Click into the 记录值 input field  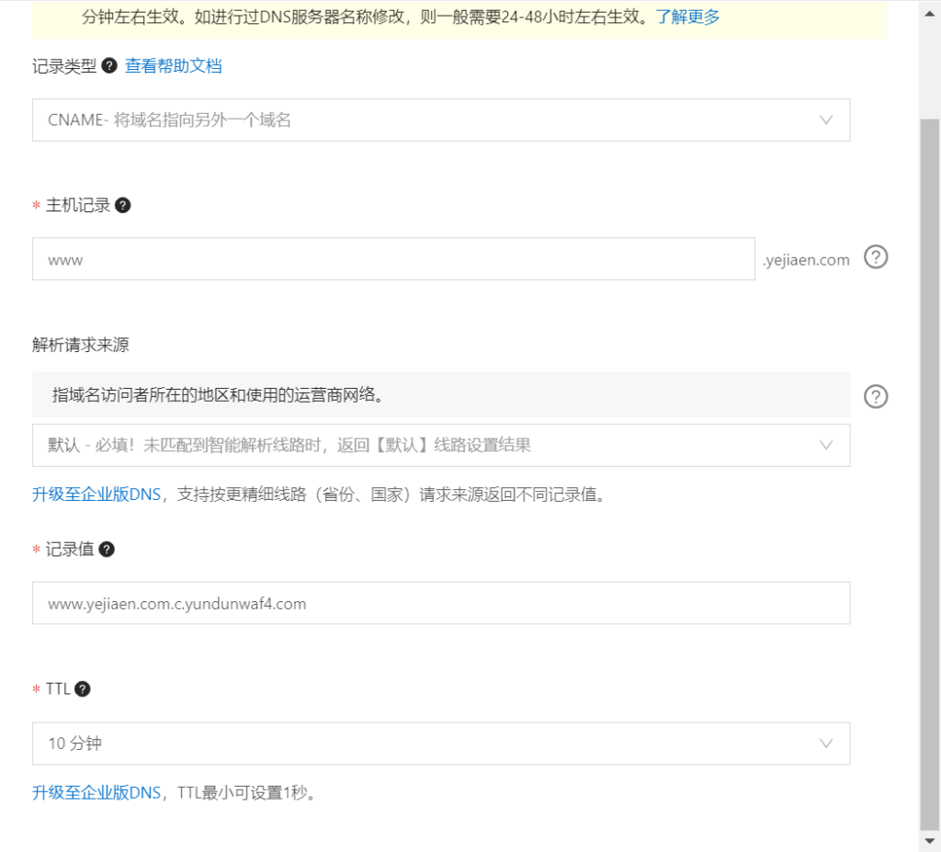point(441,604)
